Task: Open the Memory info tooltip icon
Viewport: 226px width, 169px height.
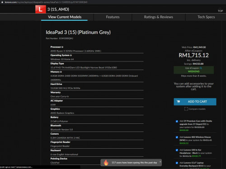Action: [x=61, y=72]
